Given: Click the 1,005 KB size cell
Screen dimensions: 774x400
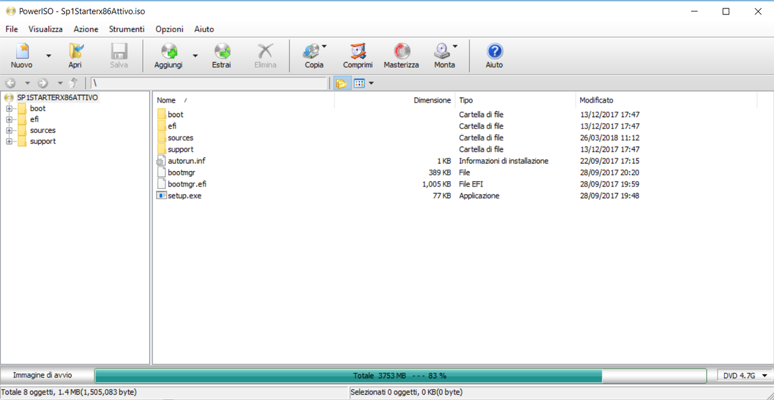Looking at the screenshot, I should (x=437, y=184).
